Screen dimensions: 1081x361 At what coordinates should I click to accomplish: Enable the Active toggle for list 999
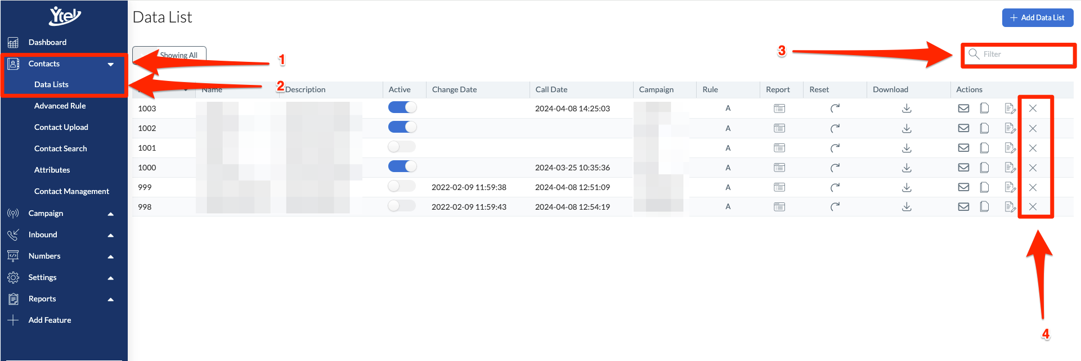pyautogui.click(x=402, y=186)
